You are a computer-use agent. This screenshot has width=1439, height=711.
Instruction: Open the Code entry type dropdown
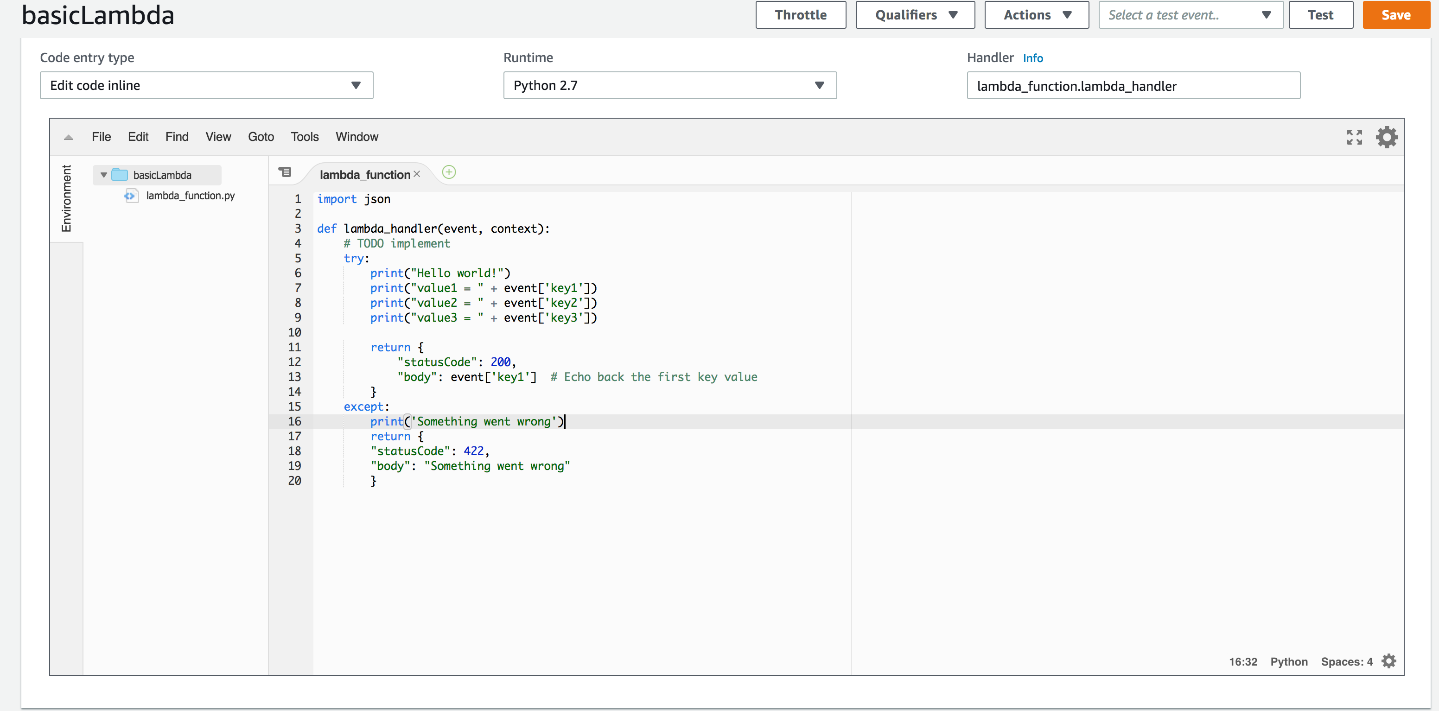206,85
